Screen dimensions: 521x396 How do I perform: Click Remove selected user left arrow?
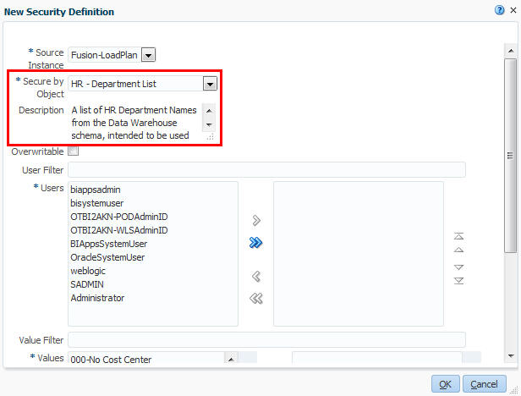(256, 276)
